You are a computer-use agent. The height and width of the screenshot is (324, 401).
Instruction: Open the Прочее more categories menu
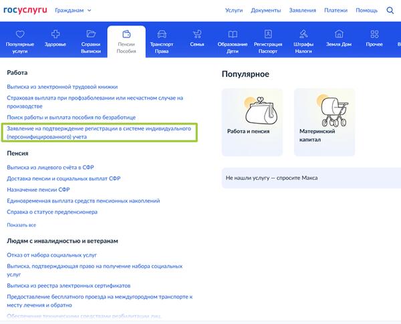[x=375, y=39]
